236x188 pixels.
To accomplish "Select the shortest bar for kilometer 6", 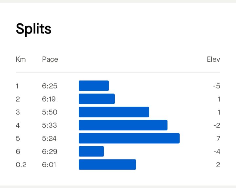I will coord(91,151).
